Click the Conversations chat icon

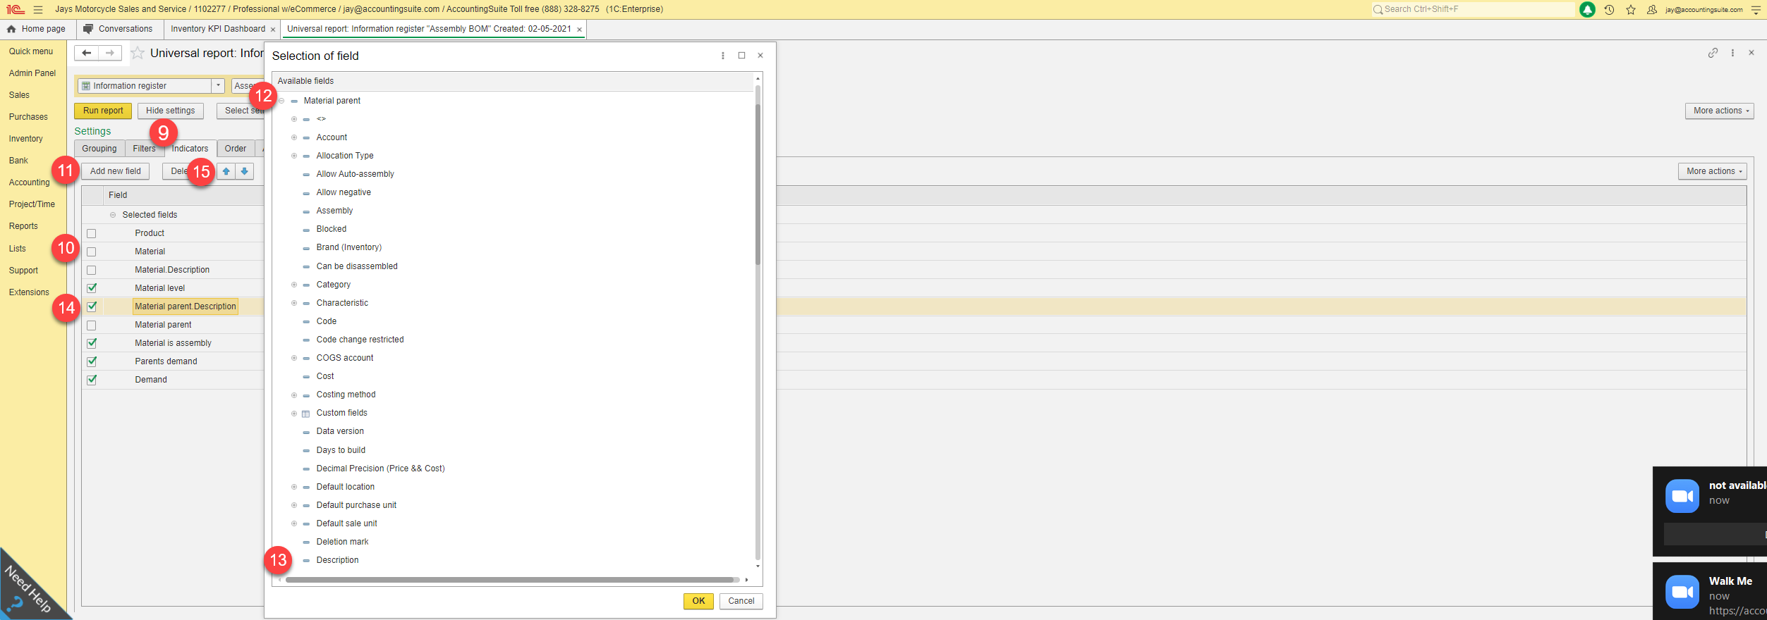[x=87, y=29]
